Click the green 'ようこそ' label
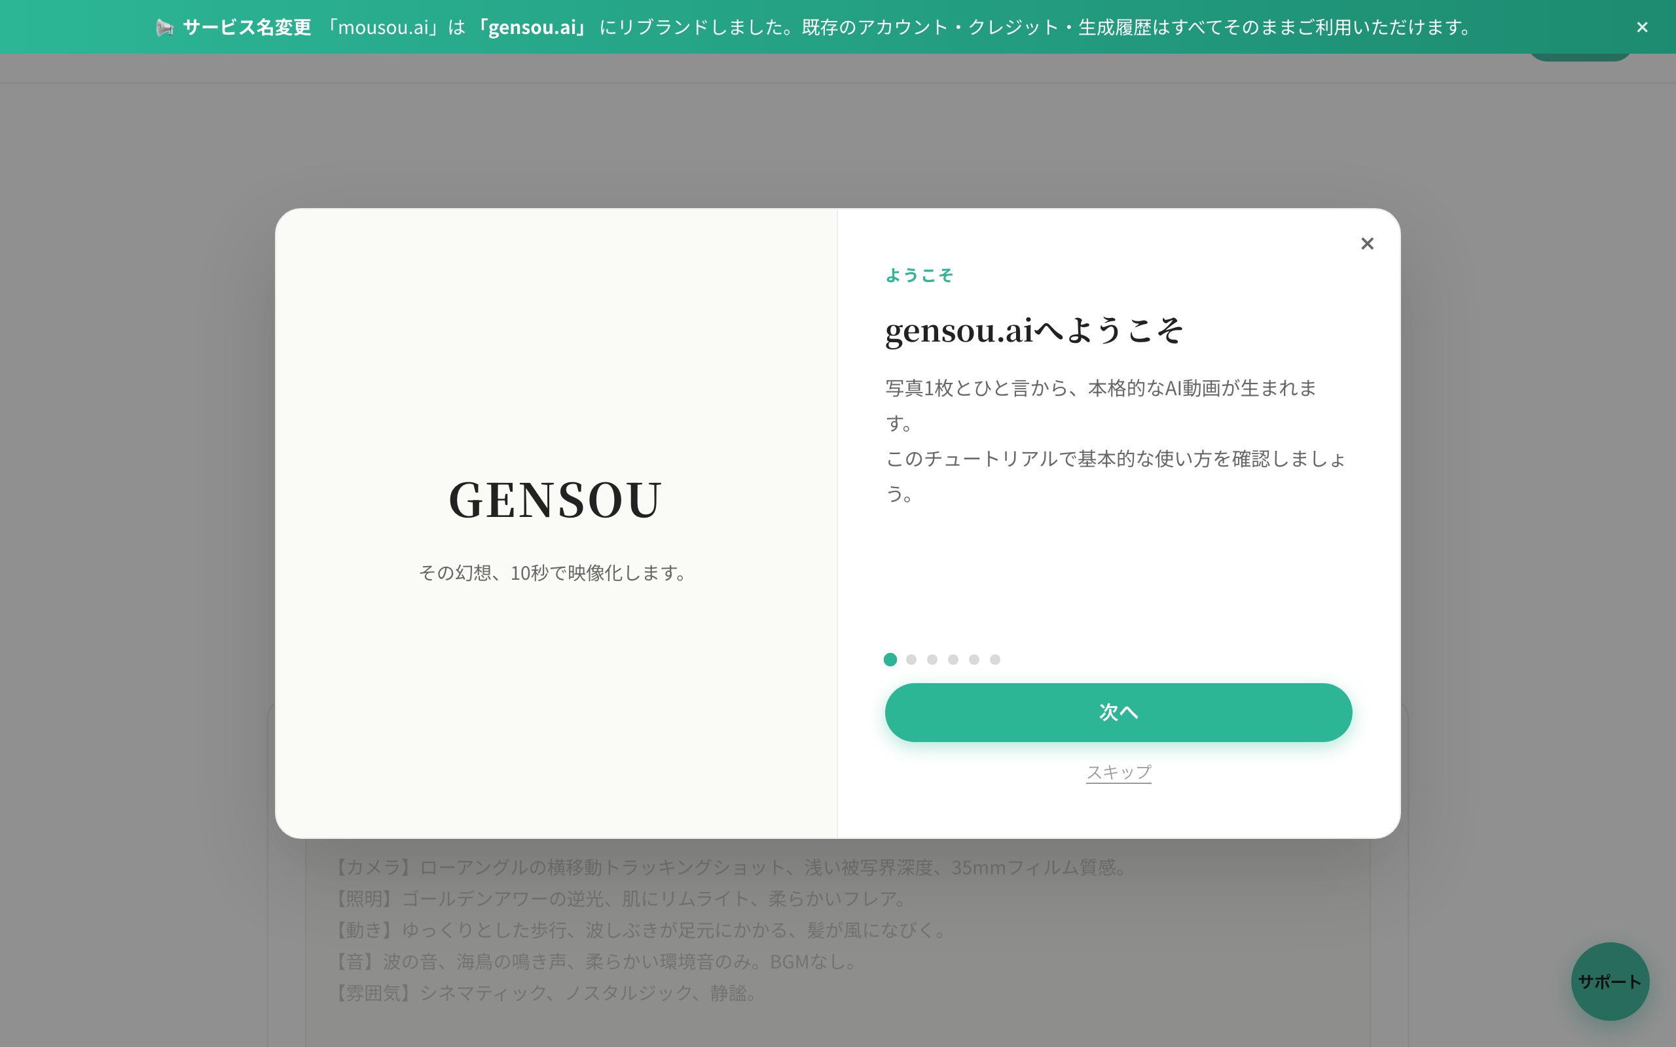The image size is (1676, 1047). [x=919, y=275]
